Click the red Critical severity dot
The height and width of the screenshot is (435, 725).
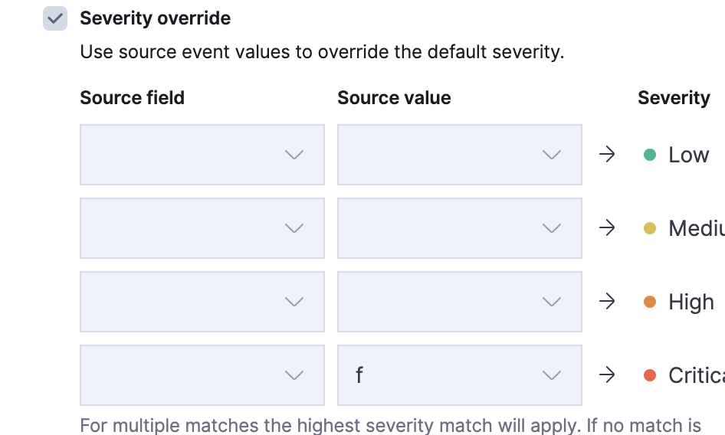650,375
